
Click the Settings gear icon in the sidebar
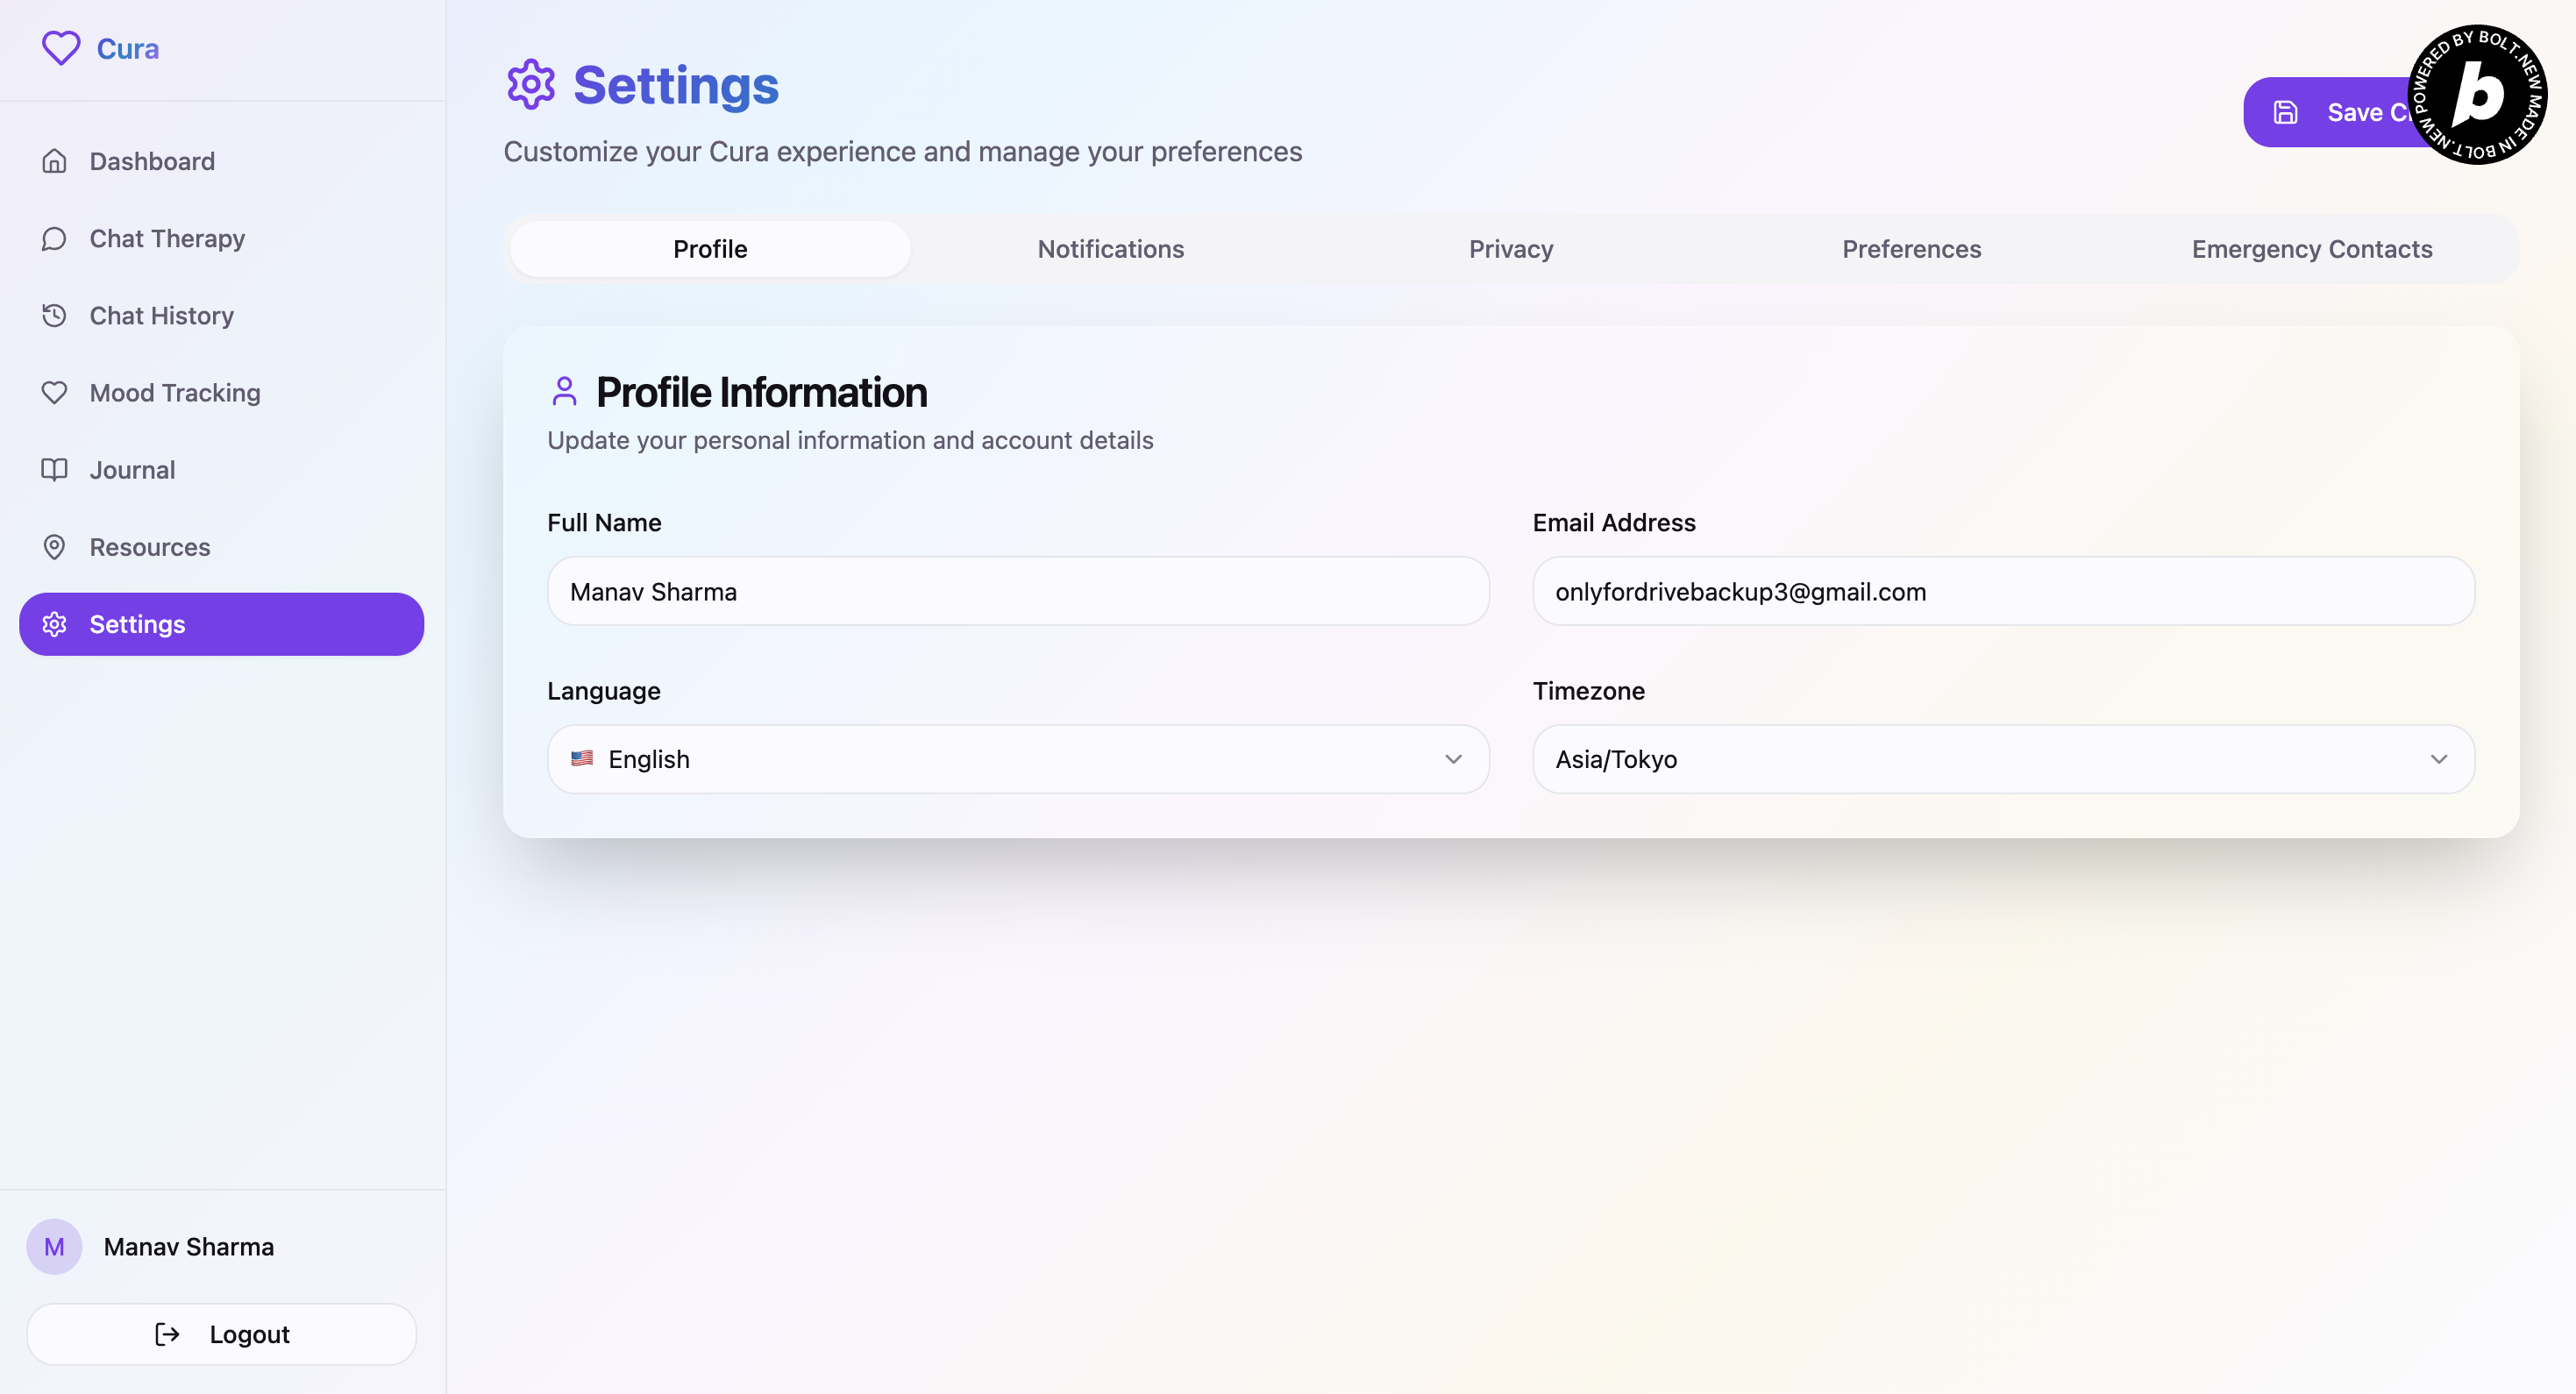pos(54,624)
